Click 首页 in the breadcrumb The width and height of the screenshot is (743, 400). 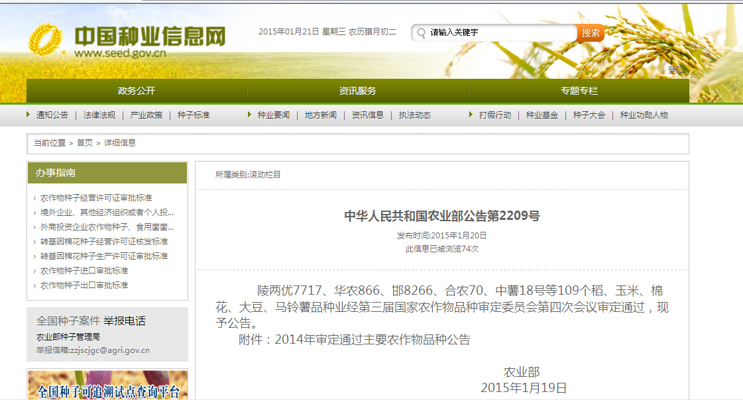click(85, 143)
